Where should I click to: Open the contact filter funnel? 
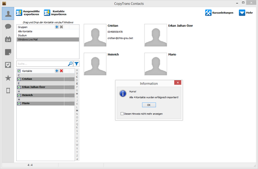pyautogui.click(x=77, y=64)
